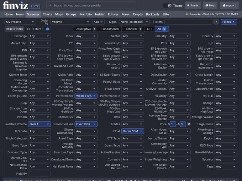
Task: Open the IPO Date dropdown
Action: (x=40, y=131)
